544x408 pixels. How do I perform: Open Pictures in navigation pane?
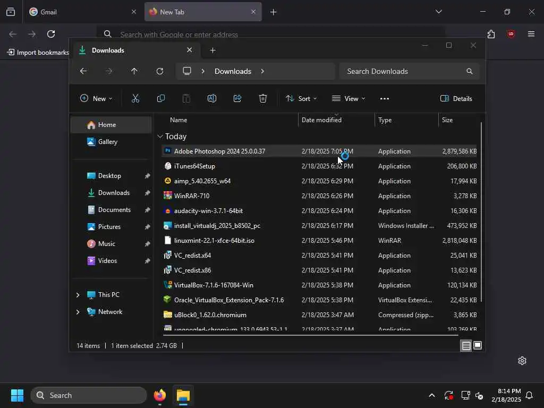tap(111, 227)
